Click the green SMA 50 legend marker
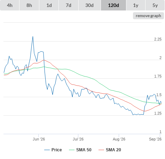This screenshot has width=165, height=159. tap(72, 150)
